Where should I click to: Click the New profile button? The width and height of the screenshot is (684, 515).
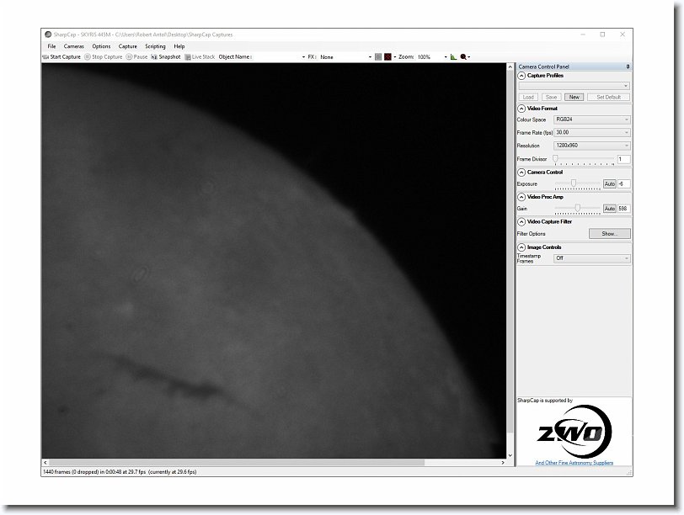click(574, 97)
